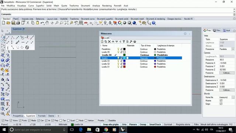
Task: Open the Livello 04 layer dropdown in the status bar
Action: click(77, 125)
